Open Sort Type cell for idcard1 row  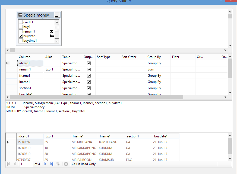click(108, 63)
